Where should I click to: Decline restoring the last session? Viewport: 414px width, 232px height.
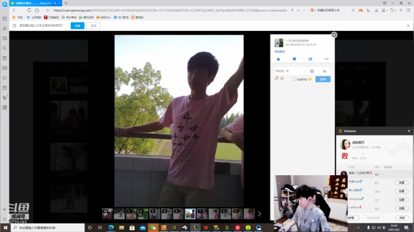point(94,26)
